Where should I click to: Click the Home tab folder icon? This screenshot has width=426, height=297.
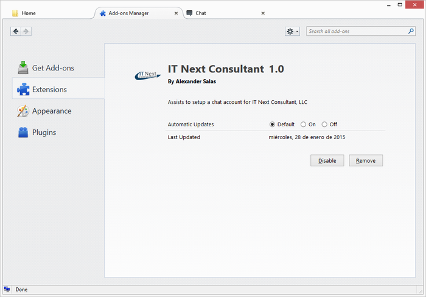[x=15, y=13]
